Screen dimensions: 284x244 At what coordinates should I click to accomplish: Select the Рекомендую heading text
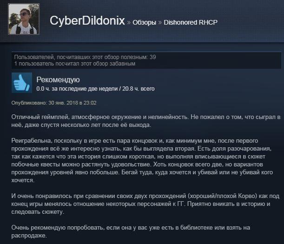pyautogui.click(x=58, y=79)
